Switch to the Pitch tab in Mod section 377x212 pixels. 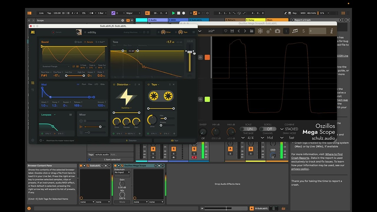(x=84, y=85)
